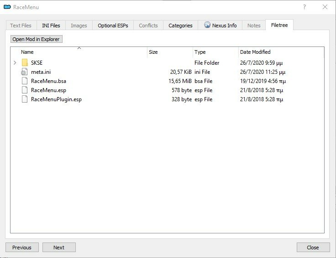Click the 328 byte size value

tap(182, 99)
